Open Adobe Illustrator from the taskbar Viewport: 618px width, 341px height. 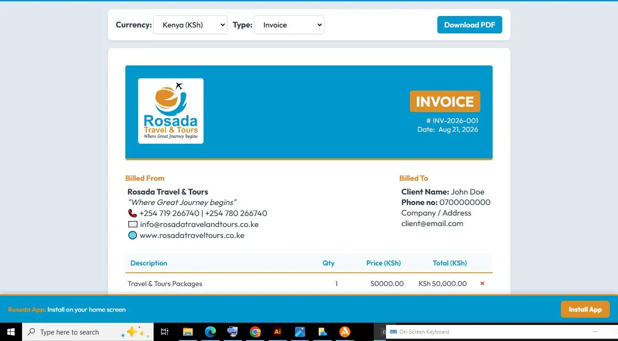(x=277, y=332)
